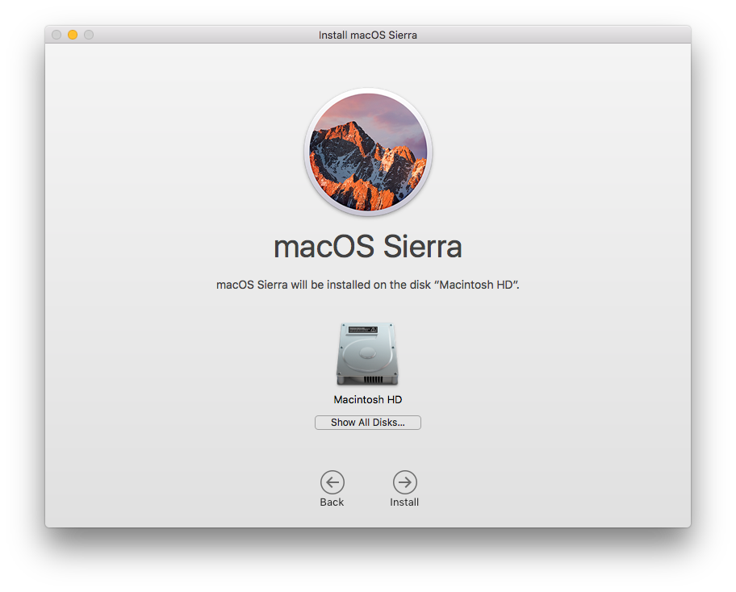Screen dimensions: 736x592
Task: Click the Install arrow icon
Action: click(404, 482)
